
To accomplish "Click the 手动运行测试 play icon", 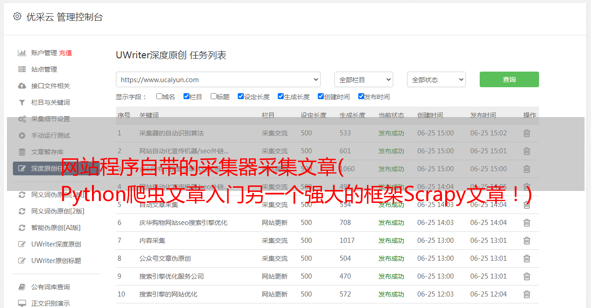I will tap(22, 135).
